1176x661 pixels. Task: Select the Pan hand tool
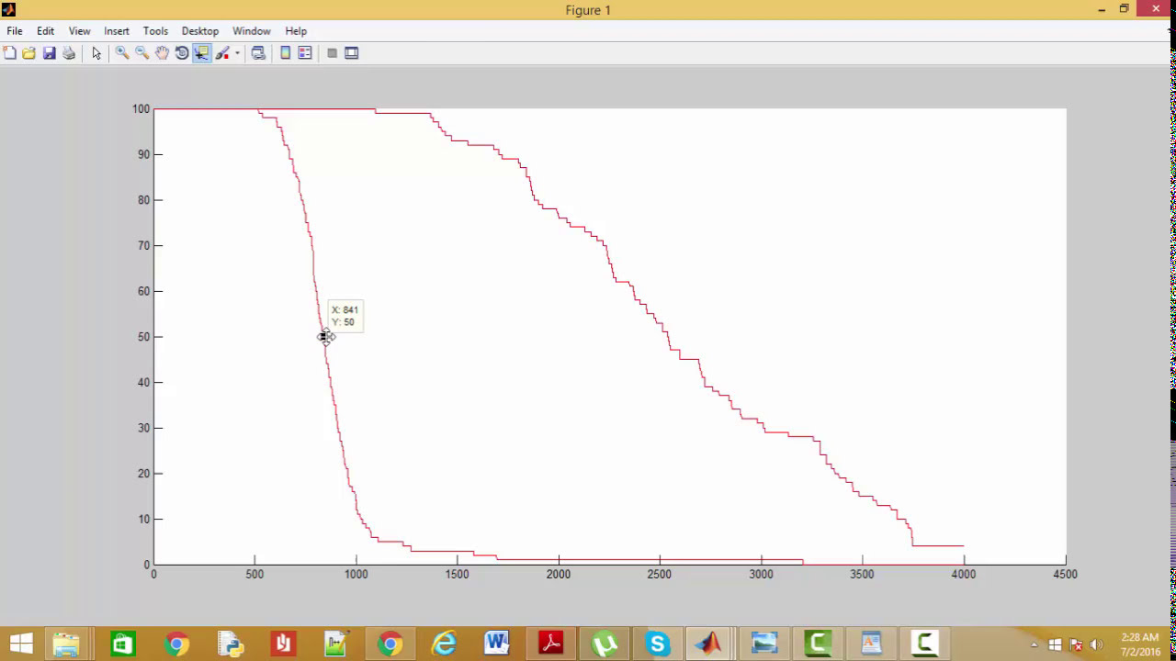pyautogui.click(x=162, y=53)
